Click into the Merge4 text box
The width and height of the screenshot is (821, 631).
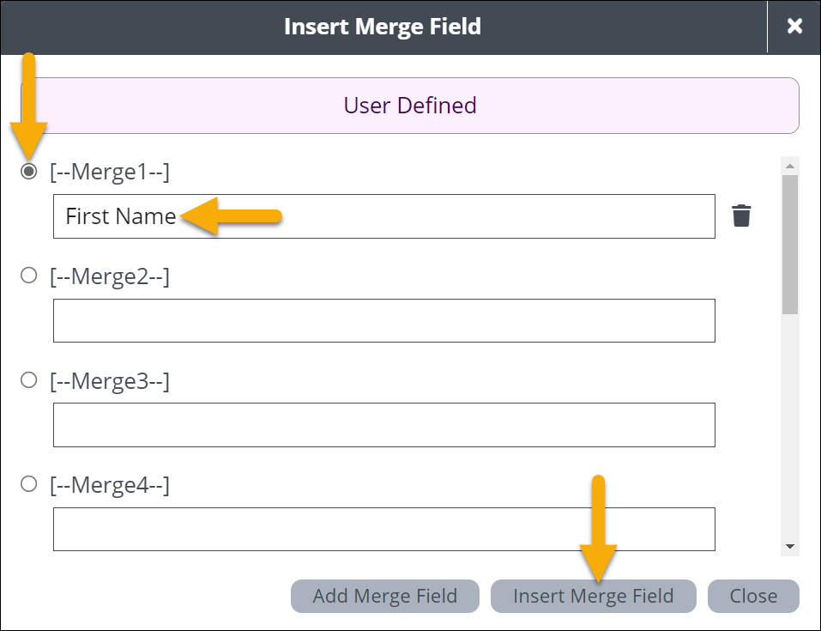point(383,529)
